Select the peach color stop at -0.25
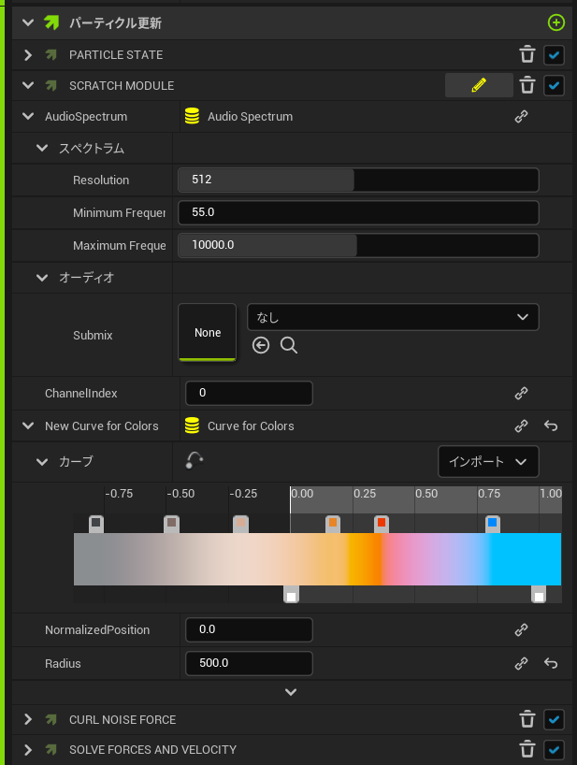Screen dimensions: 577x765 [x=240, y=524]
